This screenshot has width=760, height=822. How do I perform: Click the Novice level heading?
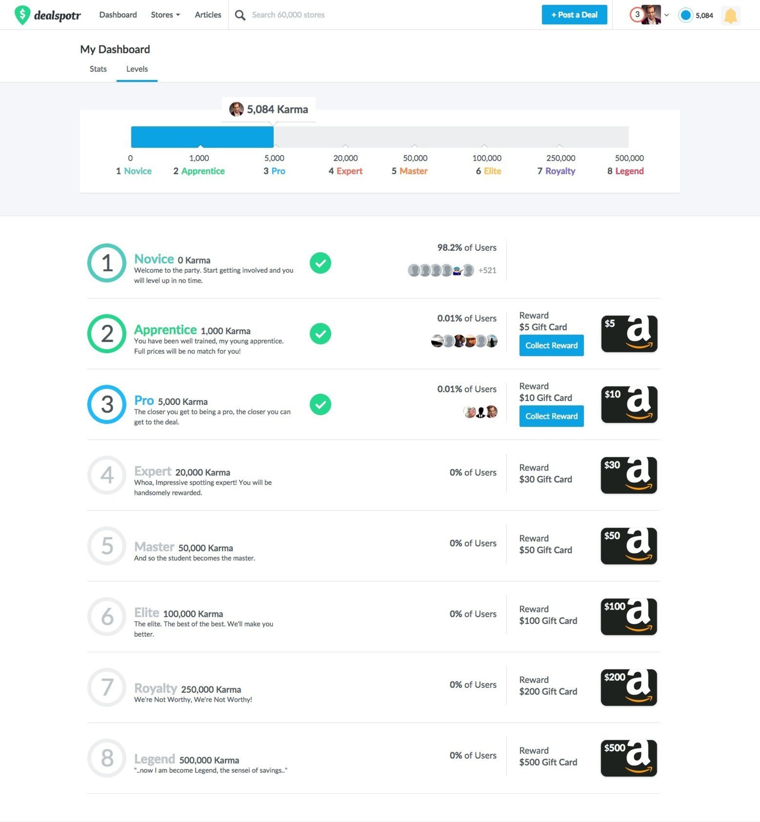pos(154,259)
